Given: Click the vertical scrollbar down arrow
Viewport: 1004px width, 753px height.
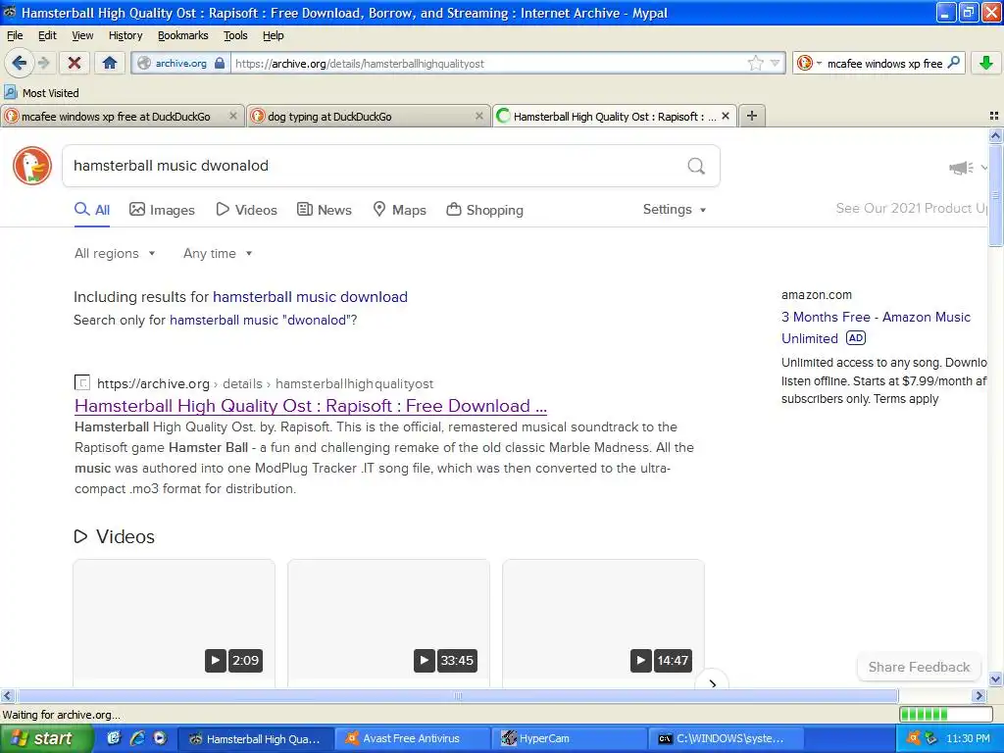Looking at the screenshot, I should (996, 679).
